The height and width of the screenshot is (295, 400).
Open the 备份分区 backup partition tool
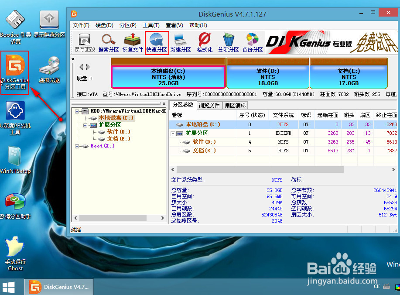click(x=253, y=43)
